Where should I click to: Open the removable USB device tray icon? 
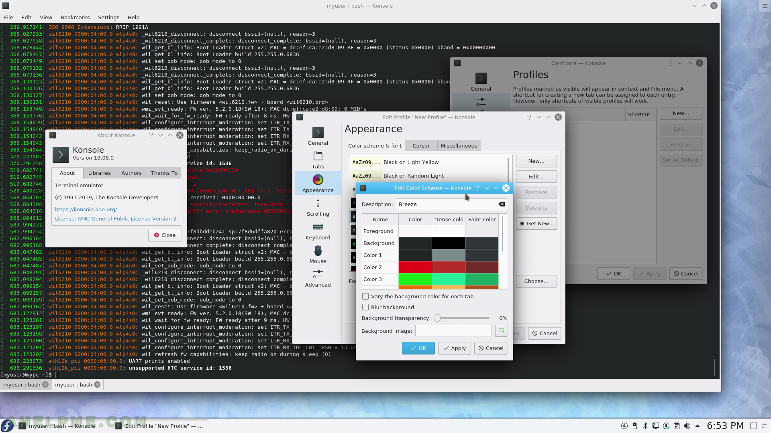[635, 426]
